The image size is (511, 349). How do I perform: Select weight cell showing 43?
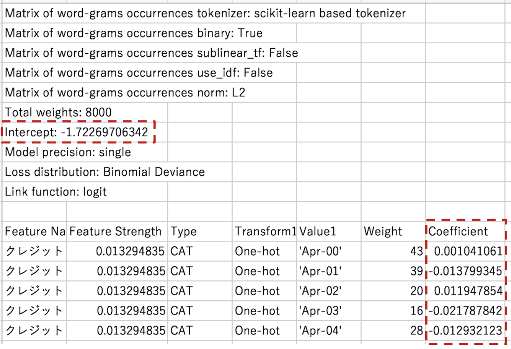(393, 251)
